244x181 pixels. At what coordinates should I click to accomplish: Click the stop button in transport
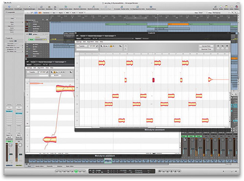point(72,171)
